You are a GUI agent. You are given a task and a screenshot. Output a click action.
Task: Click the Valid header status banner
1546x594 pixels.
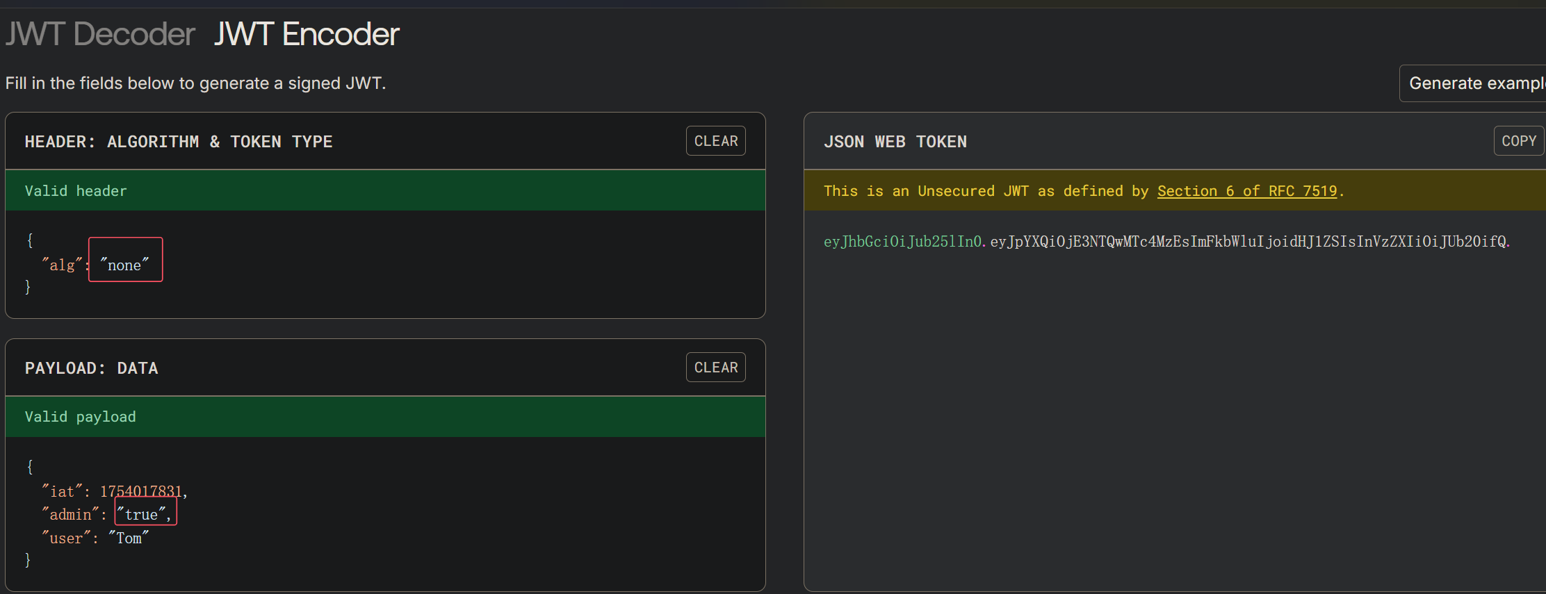point(385,190)
